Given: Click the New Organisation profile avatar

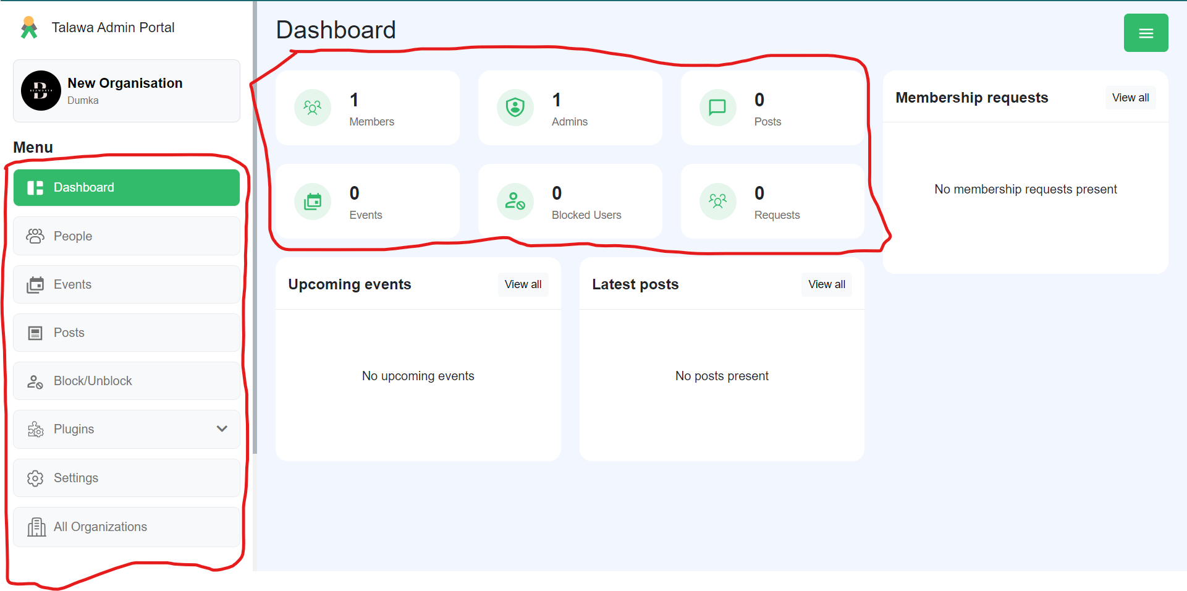Looking at the screenshot, I should (41, 90).
